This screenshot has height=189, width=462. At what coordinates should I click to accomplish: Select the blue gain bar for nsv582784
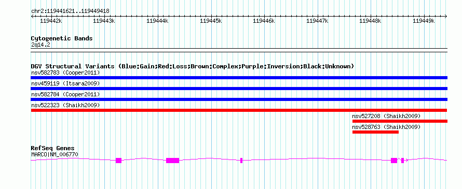pos(239,99)
